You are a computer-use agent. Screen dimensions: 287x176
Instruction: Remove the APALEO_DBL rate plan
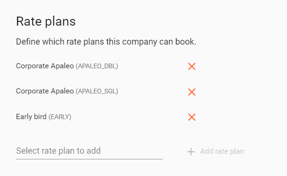192,66
